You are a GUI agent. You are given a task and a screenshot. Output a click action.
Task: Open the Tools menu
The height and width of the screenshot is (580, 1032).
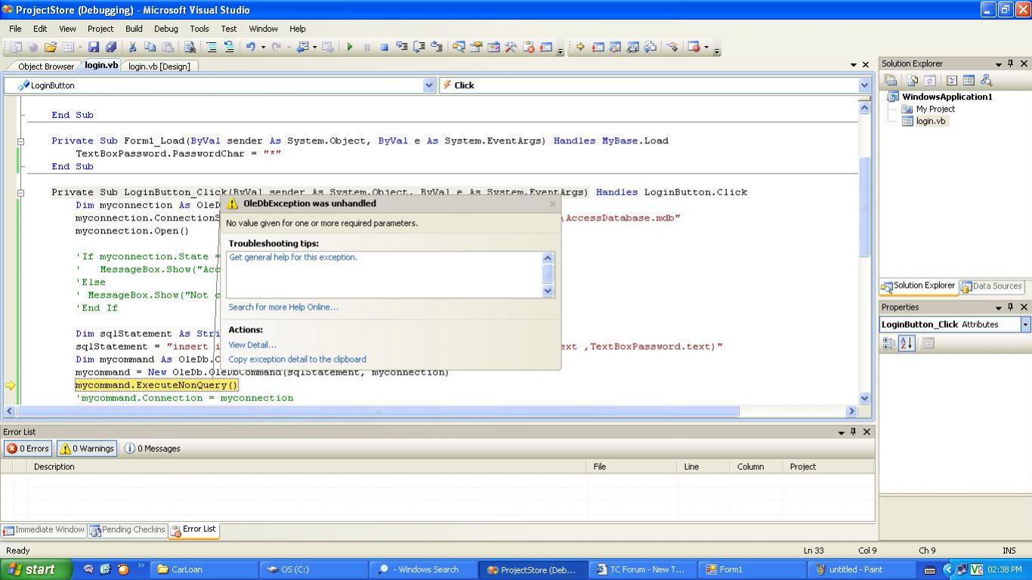tap(199, 29)
